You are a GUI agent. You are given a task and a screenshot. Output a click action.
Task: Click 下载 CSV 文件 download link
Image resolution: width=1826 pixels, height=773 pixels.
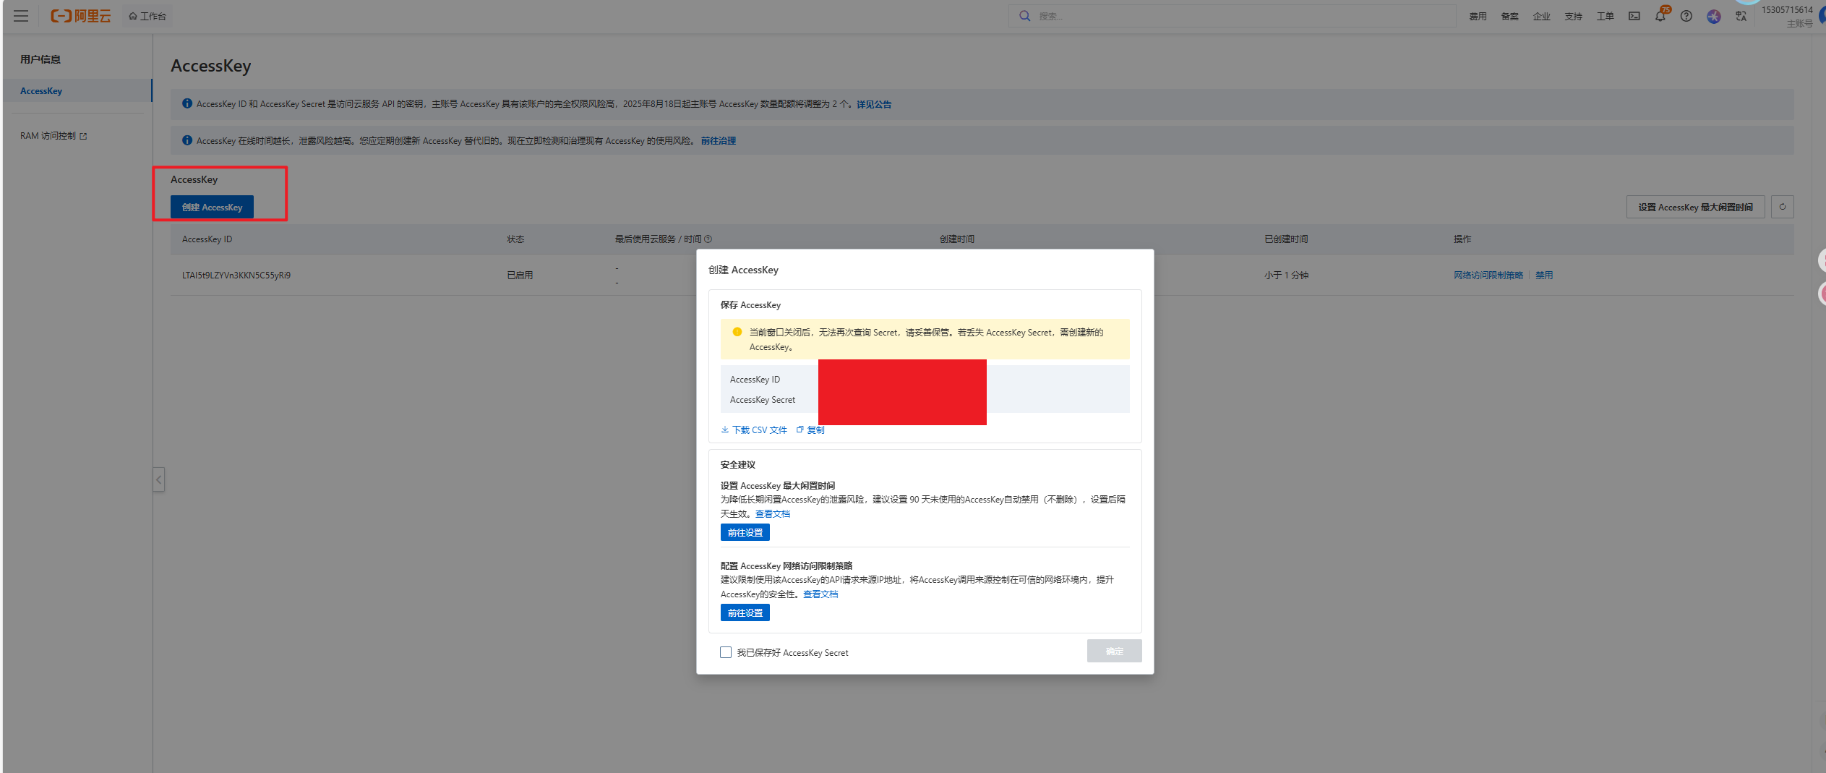(x=754, y=430)
